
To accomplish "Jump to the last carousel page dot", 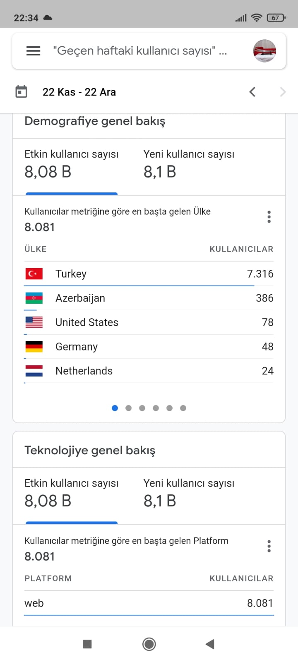I will (183, 408).
